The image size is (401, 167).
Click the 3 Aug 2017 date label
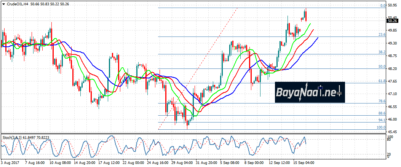click(10, 163)
